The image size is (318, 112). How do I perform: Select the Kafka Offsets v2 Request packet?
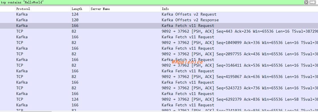159,14
